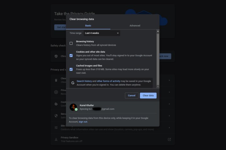
Task: Expand the Clear browsing data row chevron
Action: (169, 80)
